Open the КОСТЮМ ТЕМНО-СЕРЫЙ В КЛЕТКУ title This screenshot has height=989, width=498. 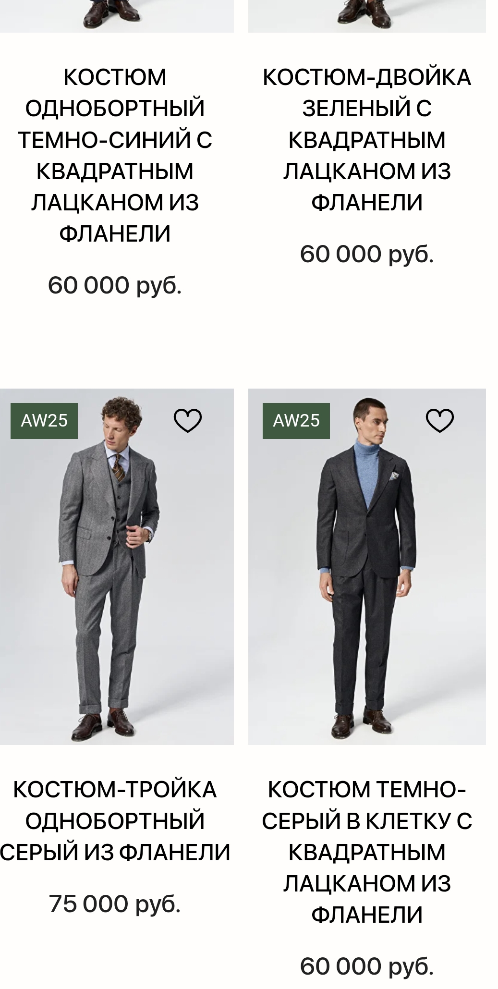pyautogui.click(x=367, y=852)
